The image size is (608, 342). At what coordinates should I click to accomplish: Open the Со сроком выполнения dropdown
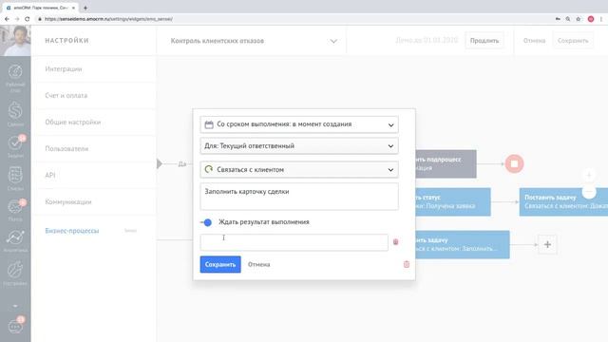click(299, 124)
